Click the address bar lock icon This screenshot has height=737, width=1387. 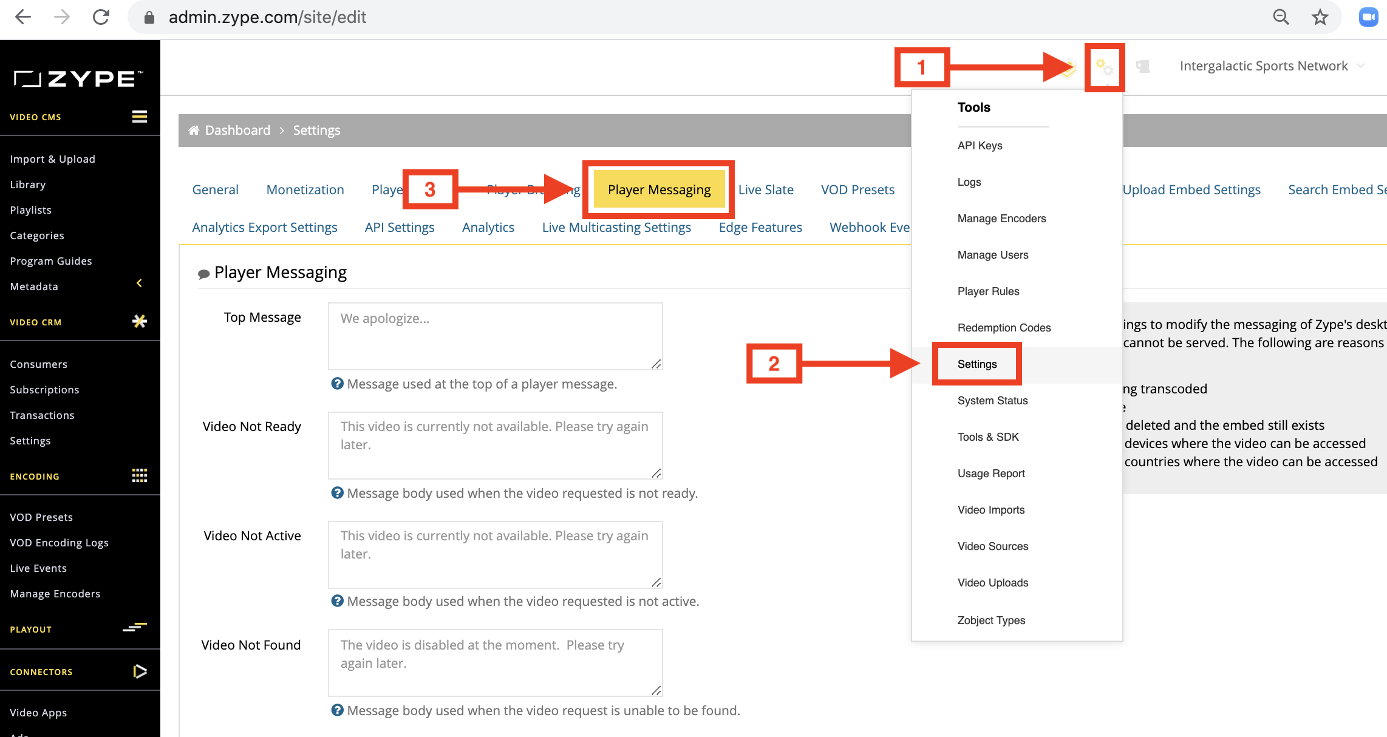(x=149, y=18)
